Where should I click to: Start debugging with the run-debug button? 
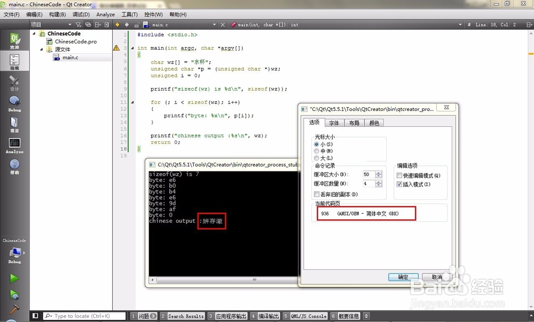14,294
